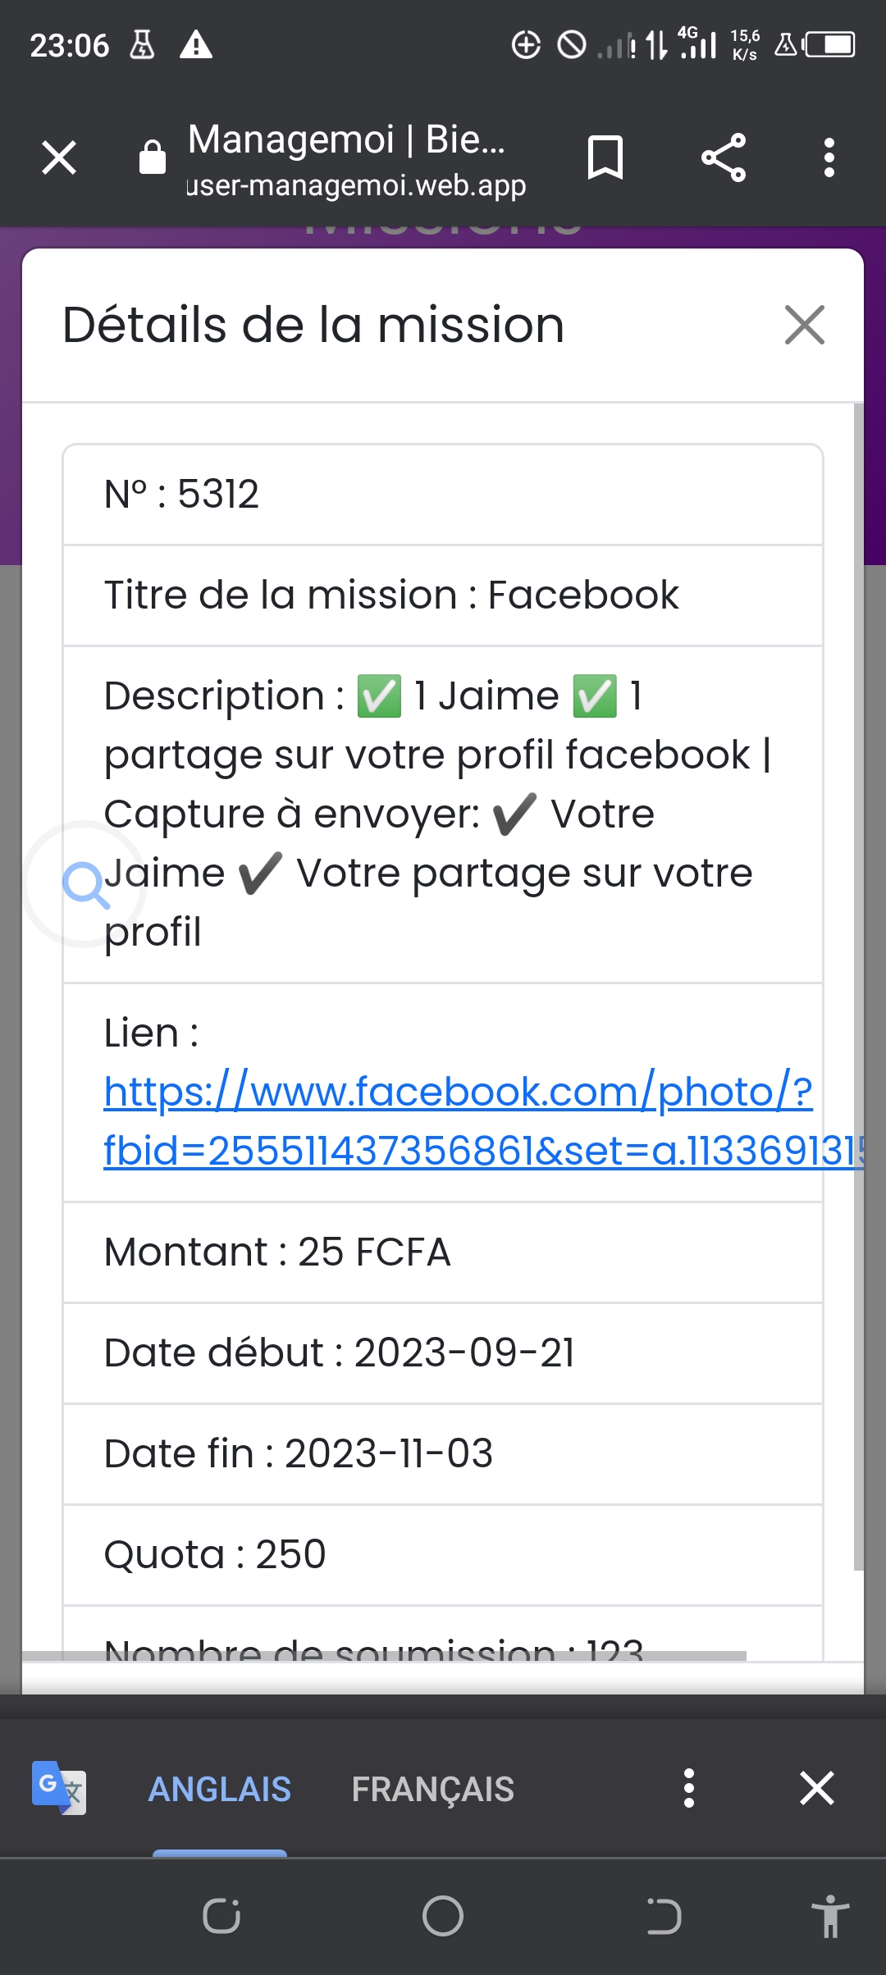The height and width of the screenshot is (1975, 886).
Task: Tap the Managemoi page title in address bar
Action: pyautogui.click(x=346, y=139)
